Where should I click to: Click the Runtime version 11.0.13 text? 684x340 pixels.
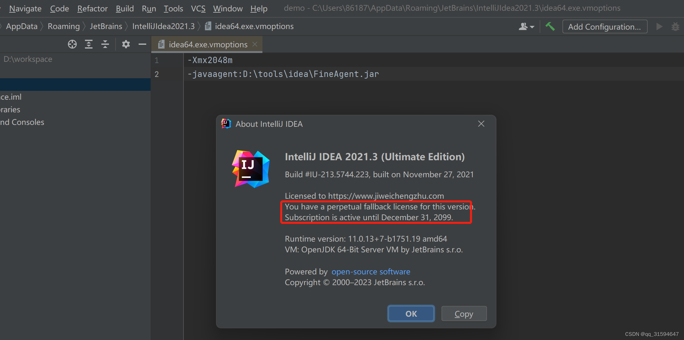(366, 239)
